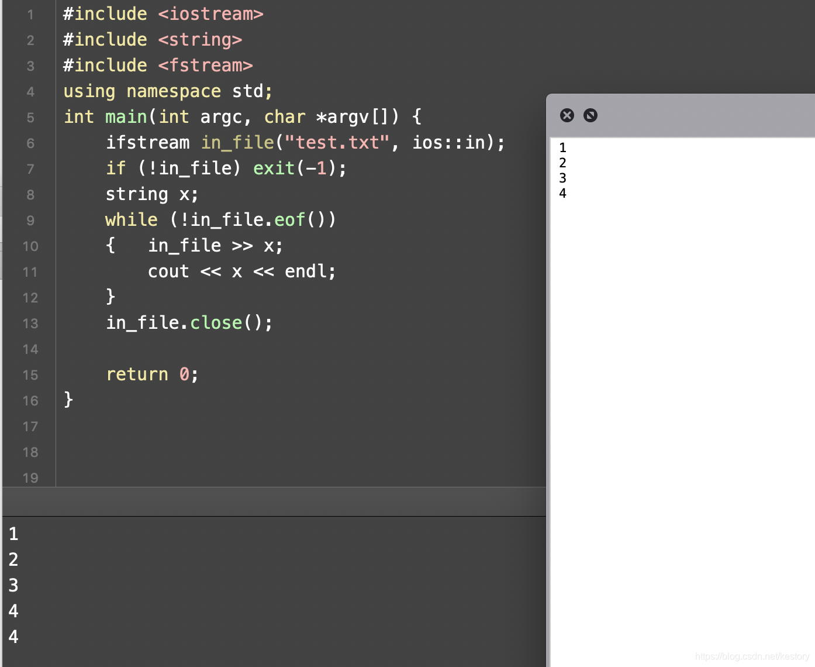Click output line '2' in the console panel
815x667 pixels.
tap(13, 559)
